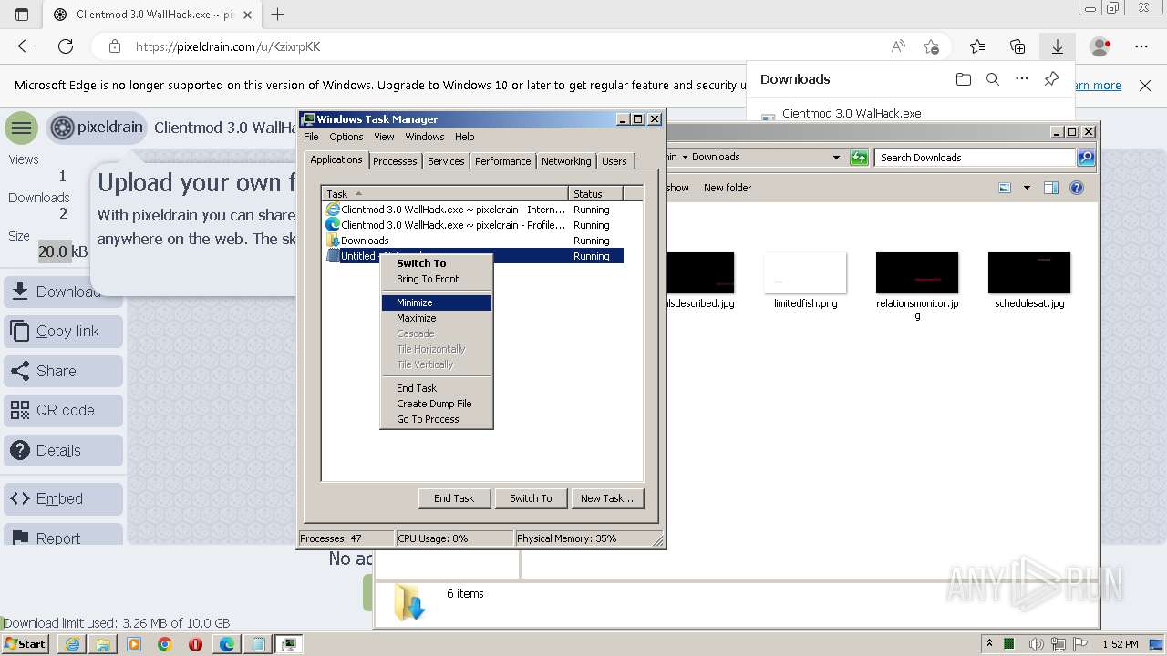Pin the Downloads panel
Screen dimensions: 1167x656
click(x=1051, y=79)
